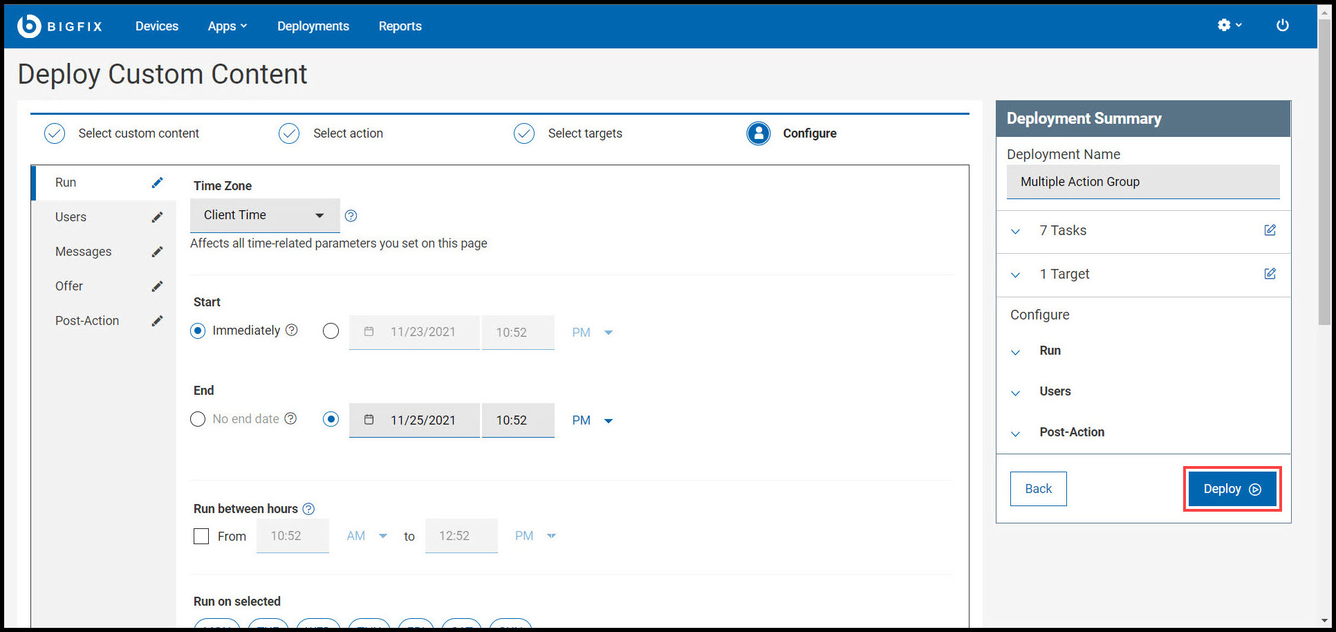The height and width of the screenshot is (632, 1336).
Task: Edit the Offer section via its pencil icon
Action: 158,286
